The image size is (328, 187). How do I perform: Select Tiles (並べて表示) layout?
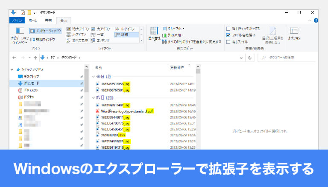pos(77,40)
